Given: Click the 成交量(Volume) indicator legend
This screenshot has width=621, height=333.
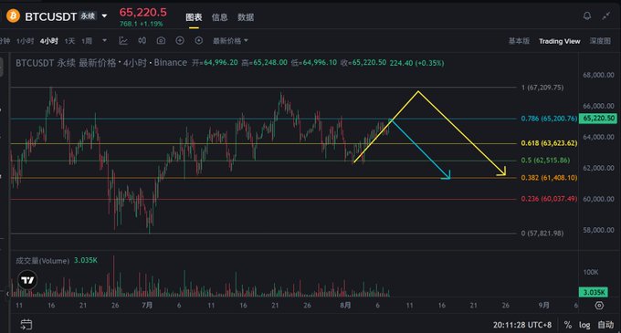Looking at the screenshot, I should pyautogui.click(x=42, y=261).
